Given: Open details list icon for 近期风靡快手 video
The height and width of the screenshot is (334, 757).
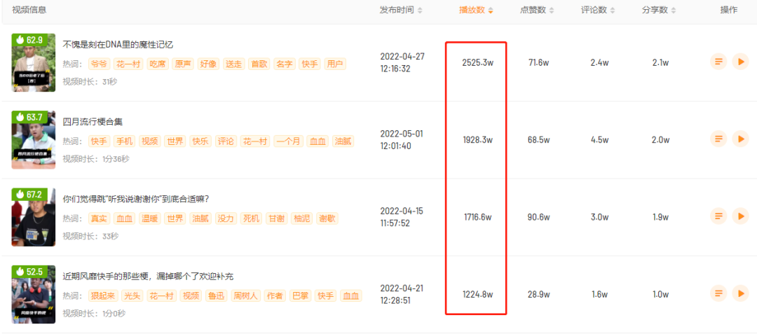Looking at the screenshot, I should click(x=718, y=293).
